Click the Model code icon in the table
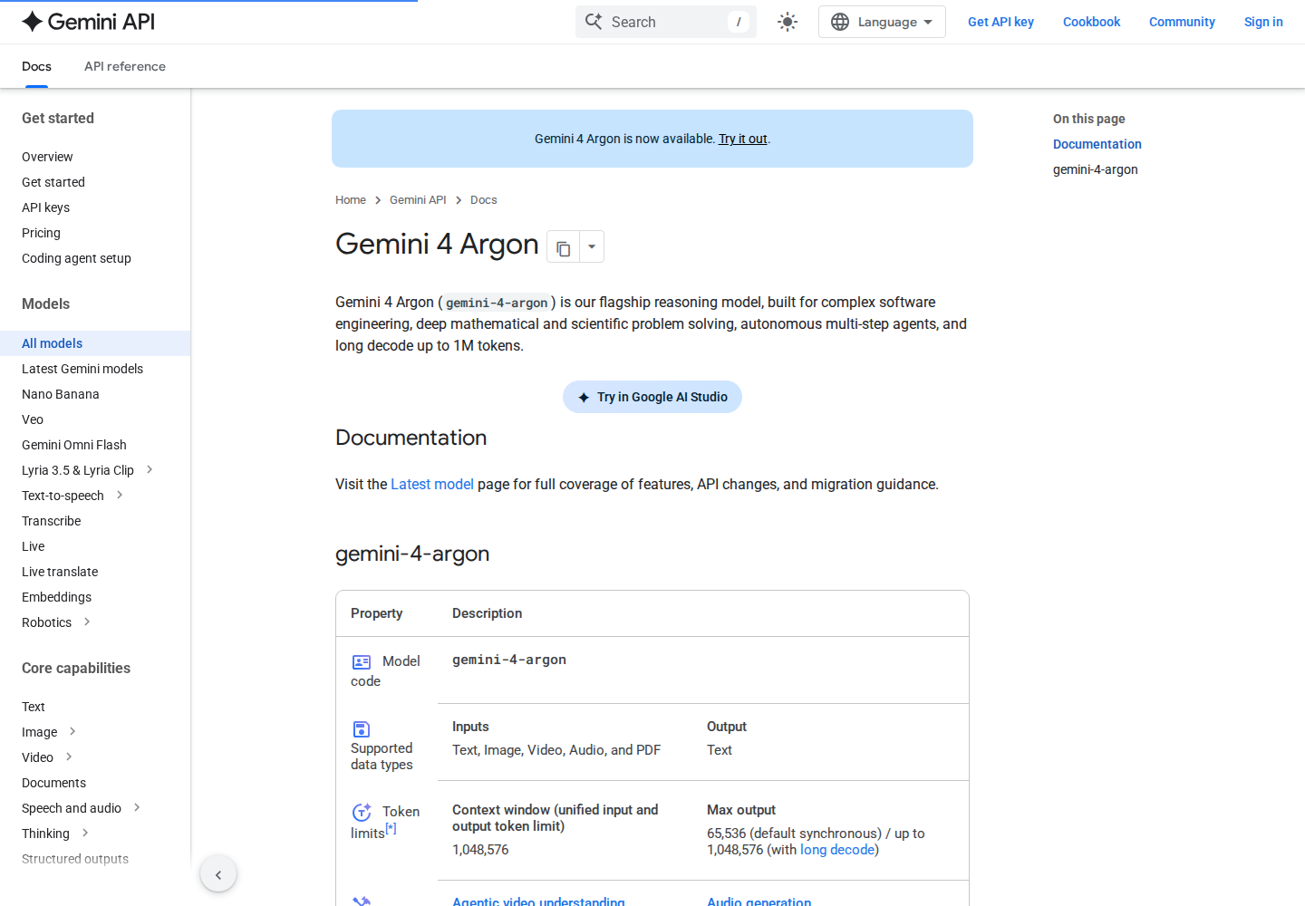Image resolution: width=1305 pixels, height=906 pixels. click(362, 662)
